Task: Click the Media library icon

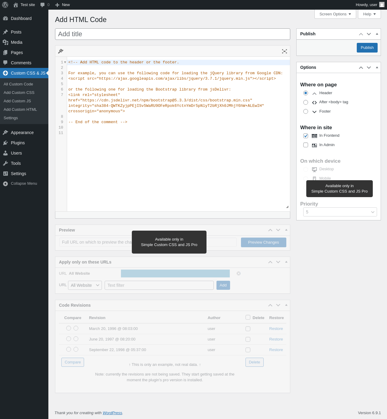Action: tap(5, 42)
